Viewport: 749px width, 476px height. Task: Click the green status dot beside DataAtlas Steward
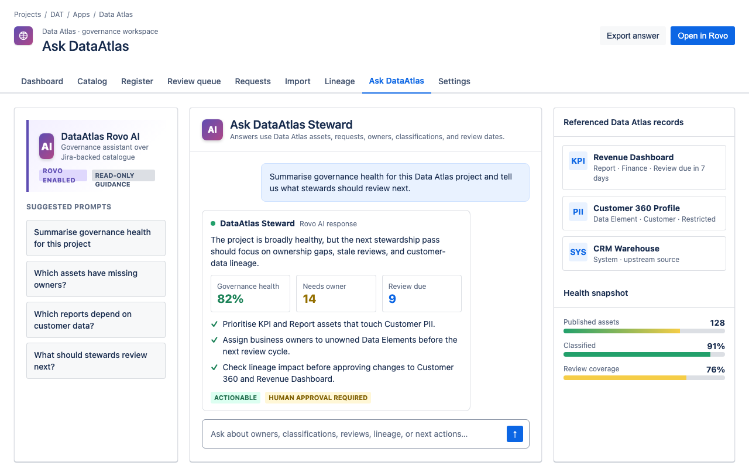213,223
